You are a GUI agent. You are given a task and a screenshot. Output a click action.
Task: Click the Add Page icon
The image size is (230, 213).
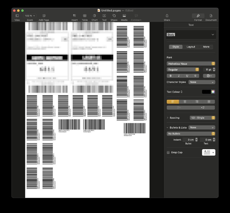click(44, 16)
